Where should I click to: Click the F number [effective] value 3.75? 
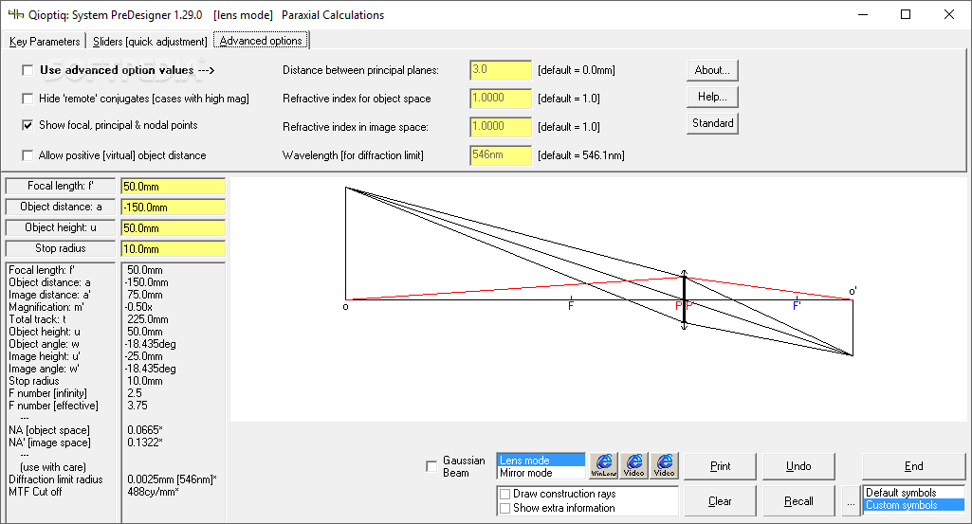pyautogui.click(x=137, y=406)
